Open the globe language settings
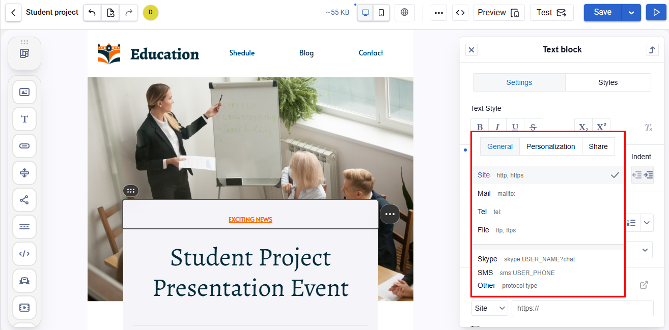Image resolution: width=669 pixels, height=330 pixels. (405, 13)
